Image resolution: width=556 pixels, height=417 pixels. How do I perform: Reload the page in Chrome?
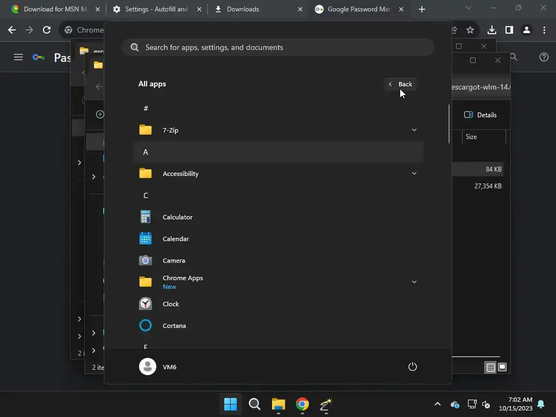point(47,30)
